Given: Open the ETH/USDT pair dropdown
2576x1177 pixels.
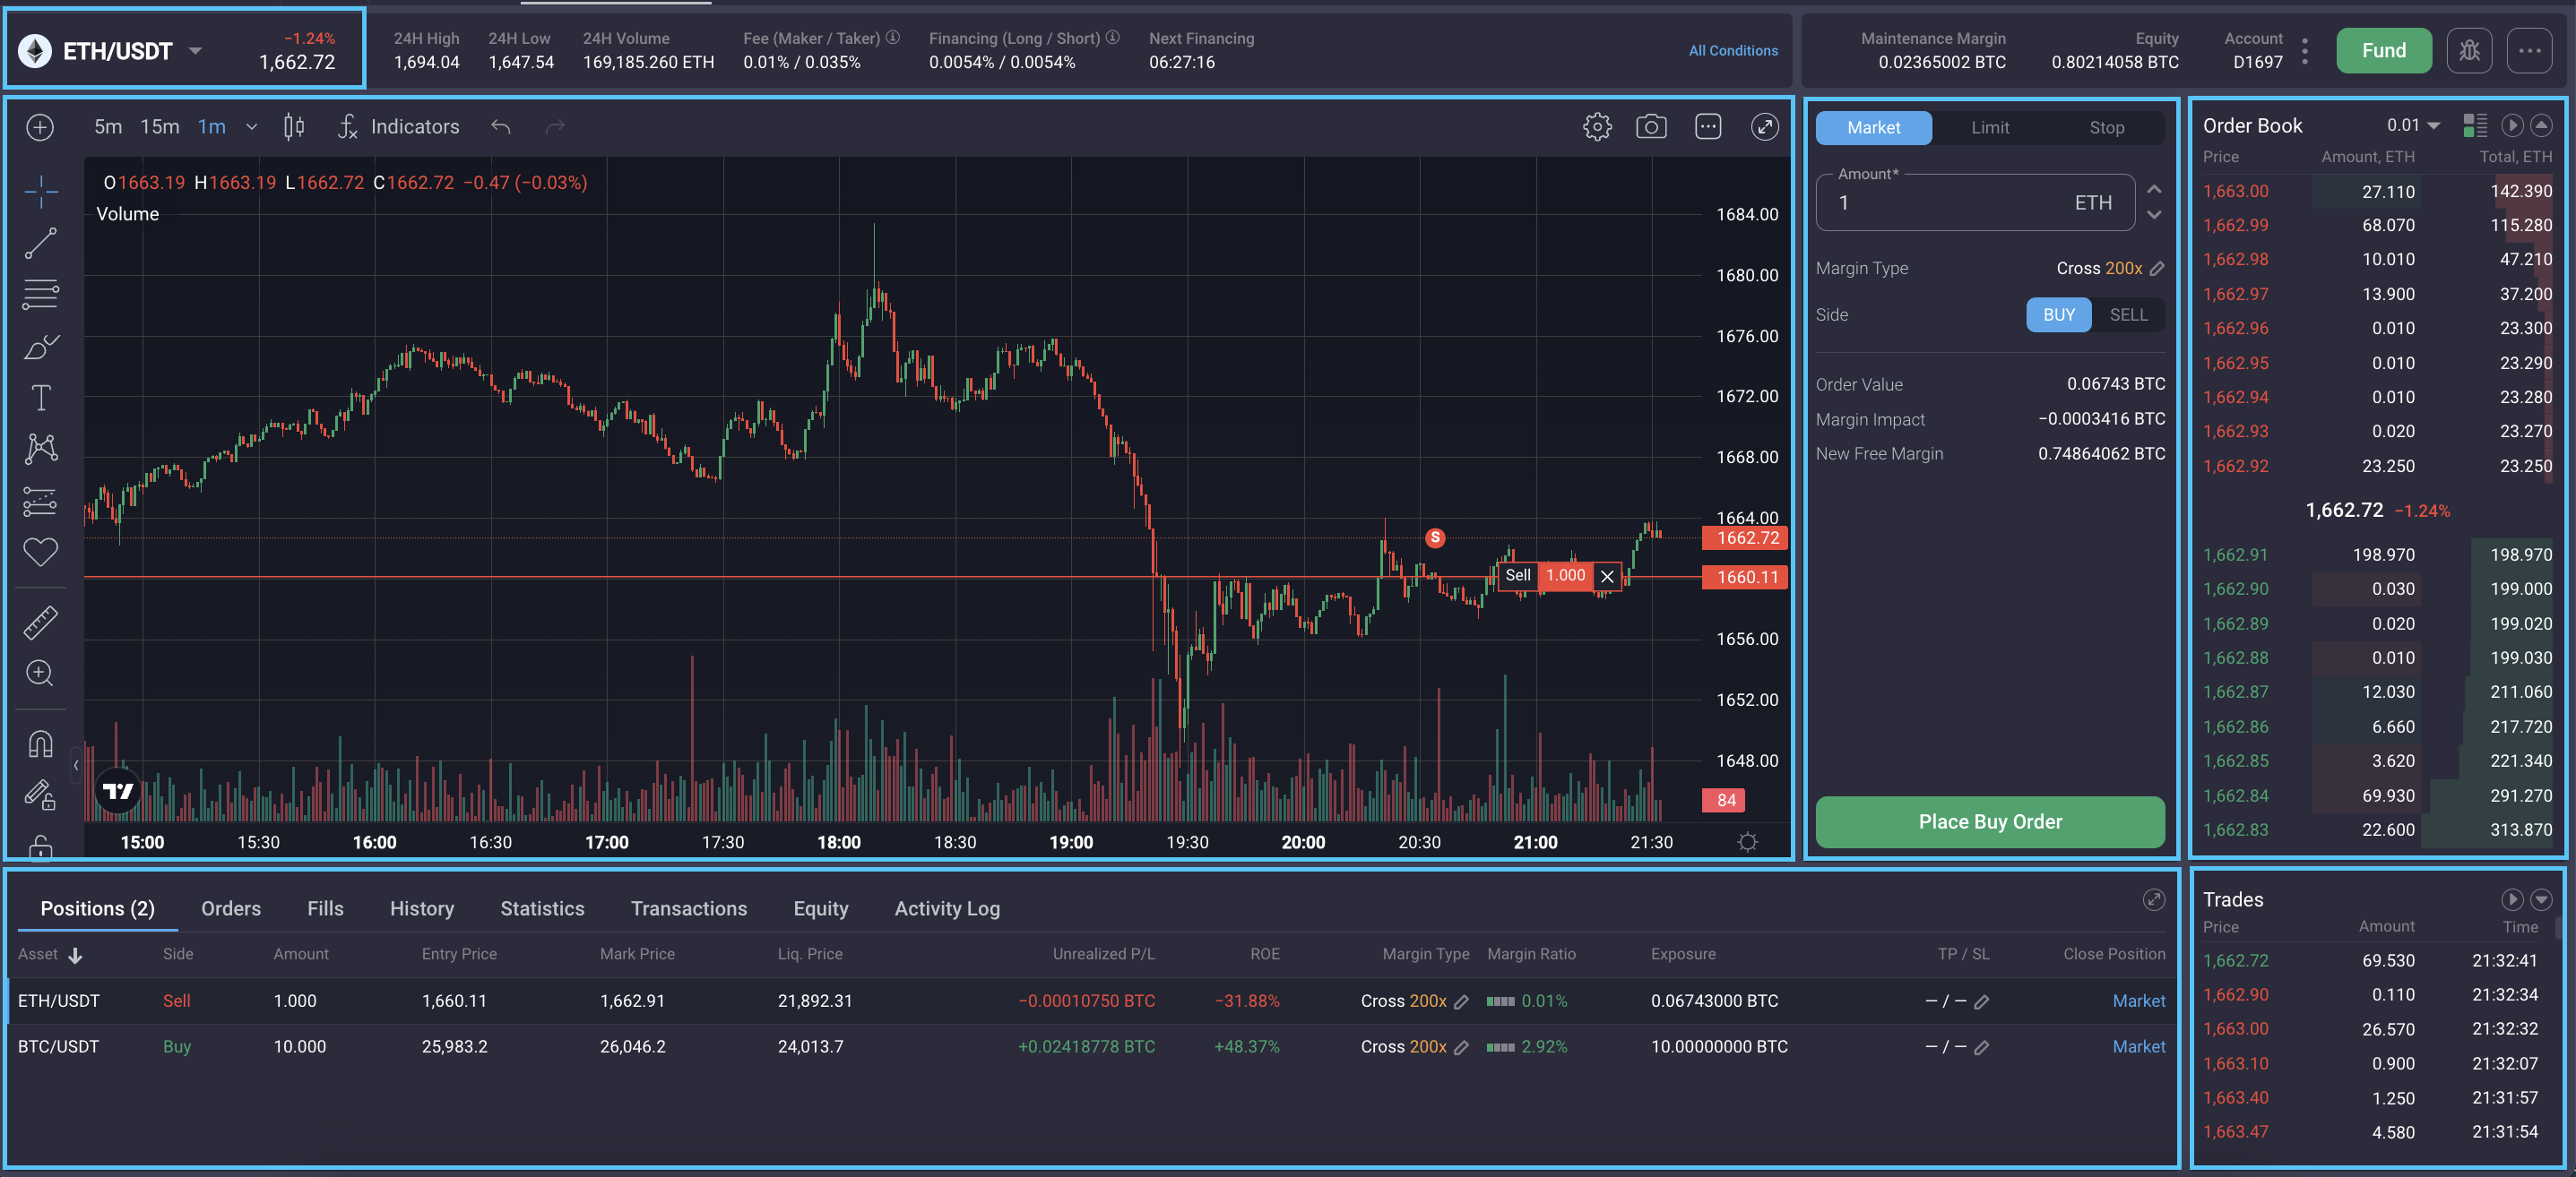Looking at the screenshot, I should click(196, 51).
